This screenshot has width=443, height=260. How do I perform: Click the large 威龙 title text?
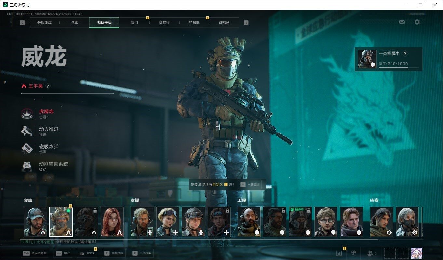(44, 57)
